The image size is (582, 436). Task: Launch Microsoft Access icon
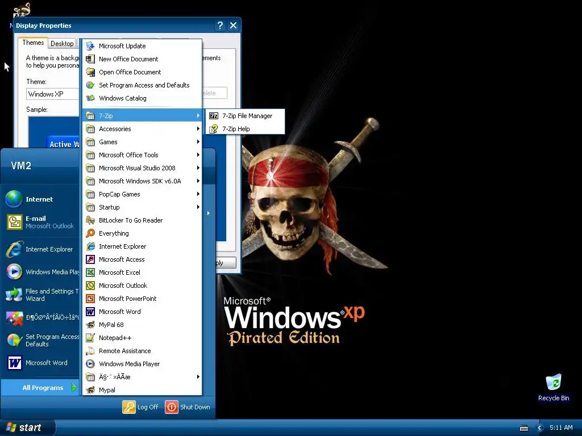[x=90, y=259]
